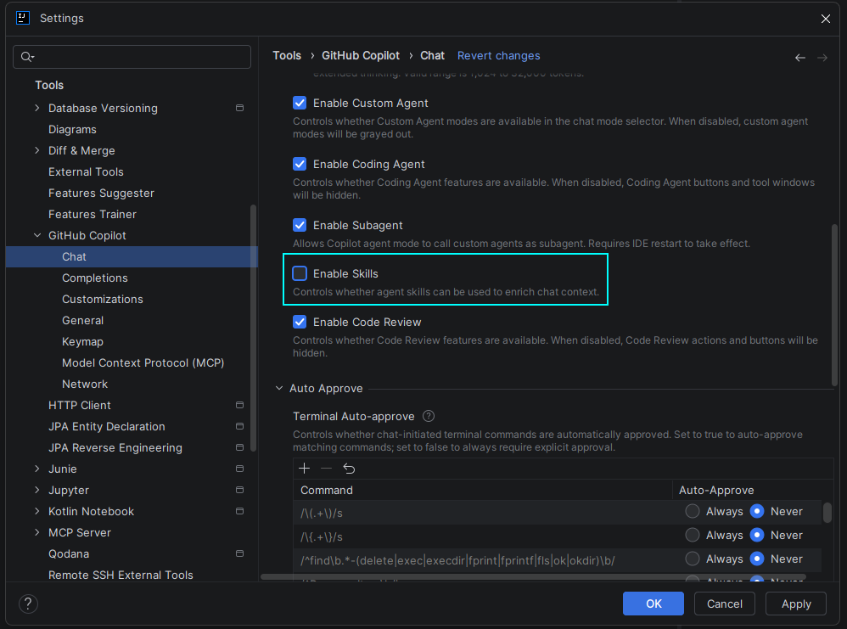Click project-level icon beside Qodana
Screen dimensions: 847x629
[x=240, y=553]
